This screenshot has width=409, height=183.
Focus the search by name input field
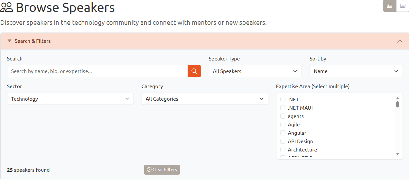[97, 71]
